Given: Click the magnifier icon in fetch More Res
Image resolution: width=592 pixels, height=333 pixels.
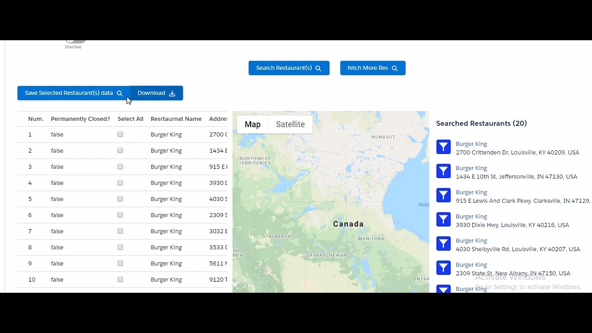Looking at the screenshot, I should tap(395, 68).
